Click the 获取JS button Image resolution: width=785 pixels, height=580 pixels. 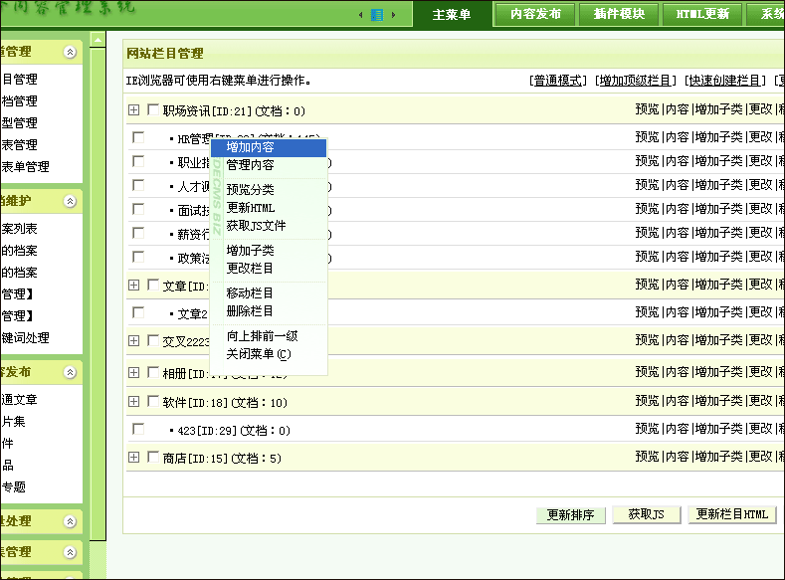tap(646, 514)
